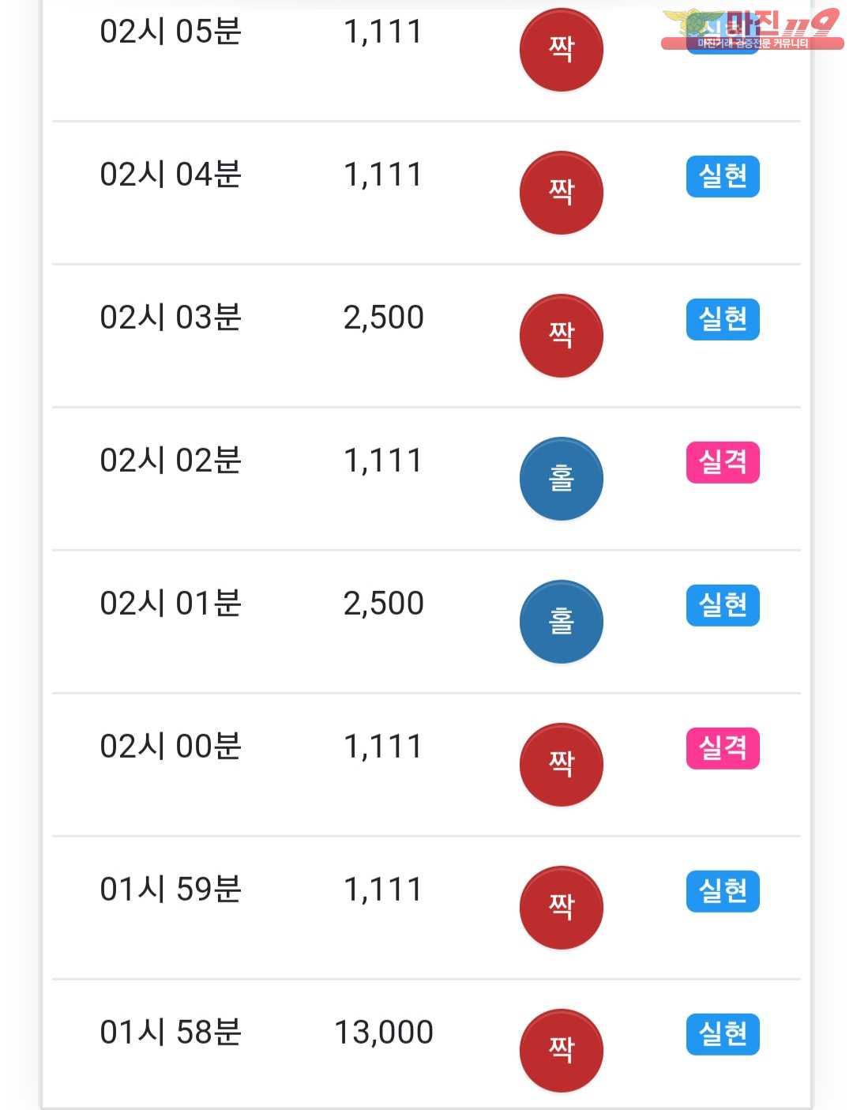The image size is (853, 1110).
Task: Click the pink 실격 badge for 02시 00분
Action: 723,748
